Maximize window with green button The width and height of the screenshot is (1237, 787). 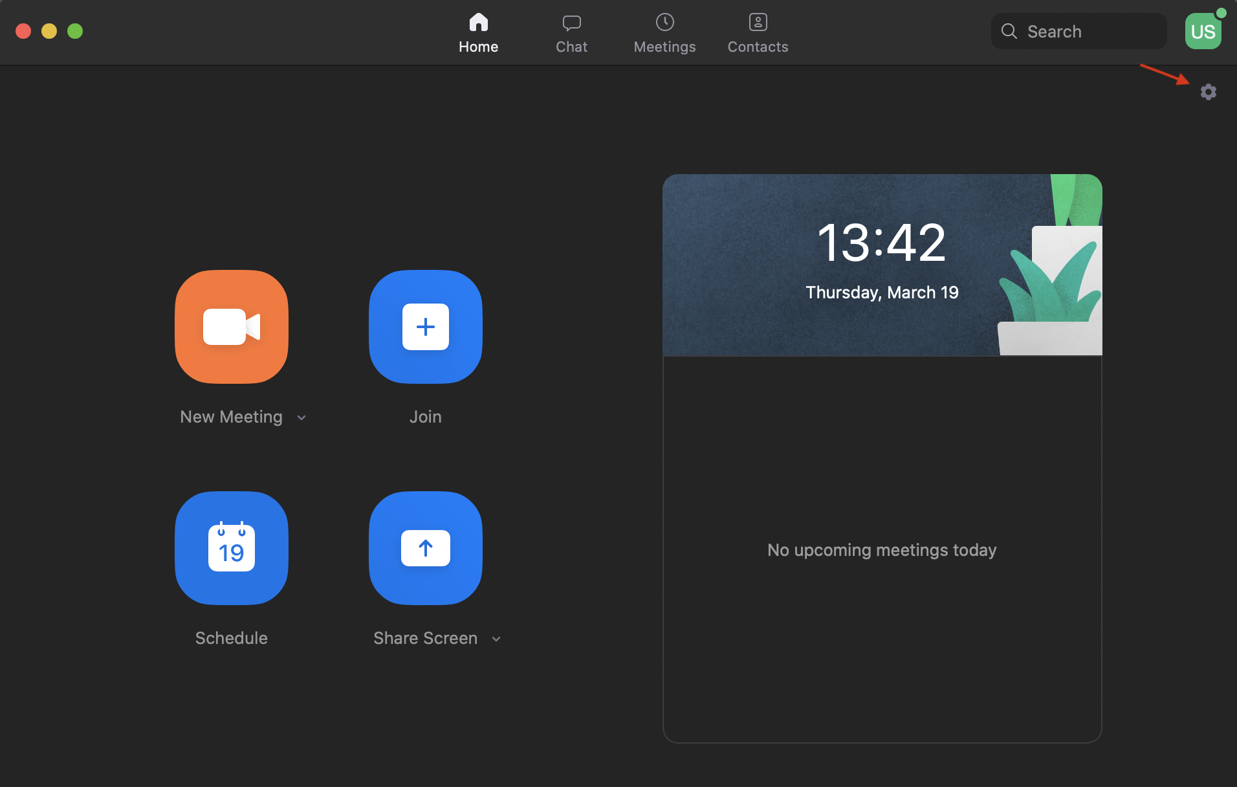pyautogui.click(x=75, y=31)
